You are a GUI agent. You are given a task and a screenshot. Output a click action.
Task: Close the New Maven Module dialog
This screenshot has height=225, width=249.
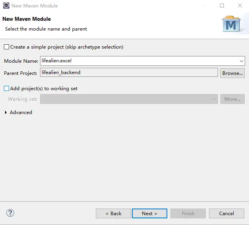[240, 6]
